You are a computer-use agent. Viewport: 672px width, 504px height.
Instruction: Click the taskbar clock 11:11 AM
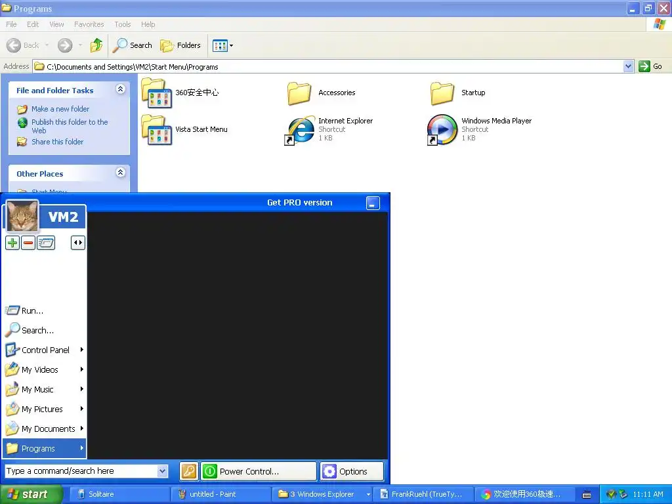coord(648,494)
